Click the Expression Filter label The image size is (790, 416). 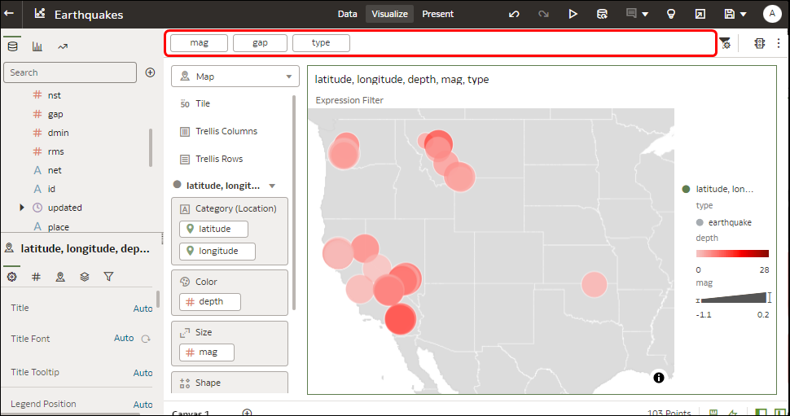click(x=349, y=100)
